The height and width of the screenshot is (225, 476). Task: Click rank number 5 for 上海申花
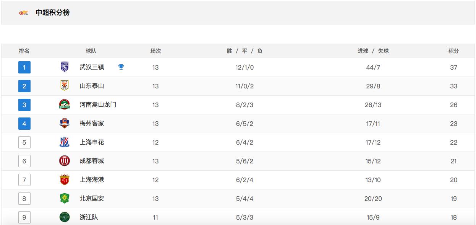(24, 142)
